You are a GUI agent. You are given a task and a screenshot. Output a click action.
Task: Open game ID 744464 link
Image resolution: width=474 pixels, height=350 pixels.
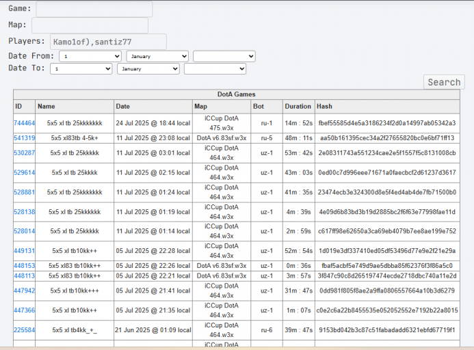coord(24,123)
